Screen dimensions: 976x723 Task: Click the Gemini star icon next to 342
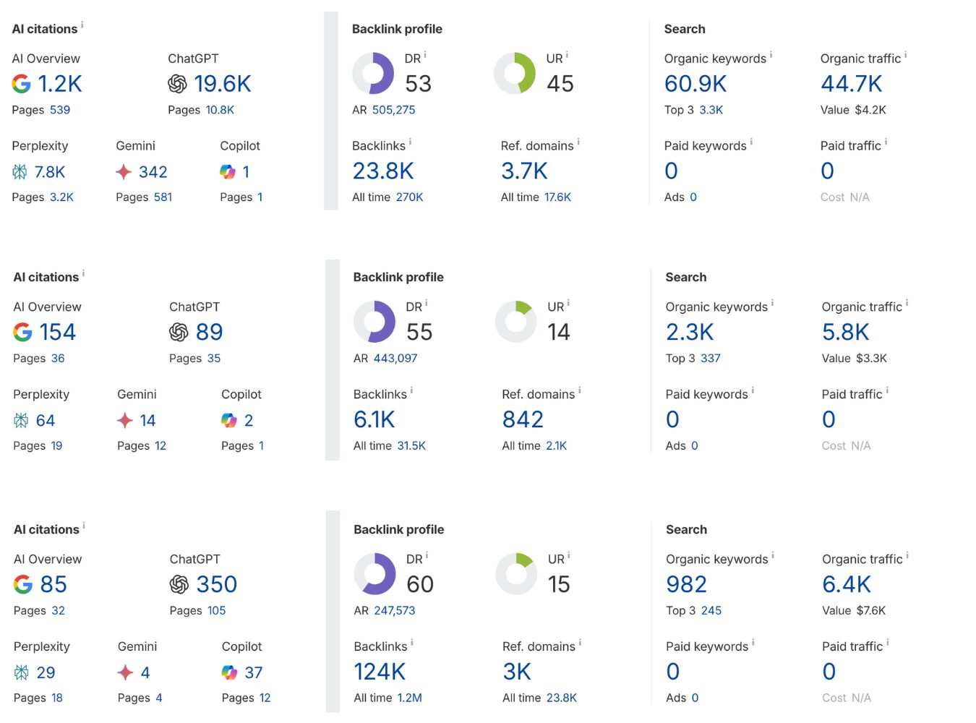tap(123, 171)
